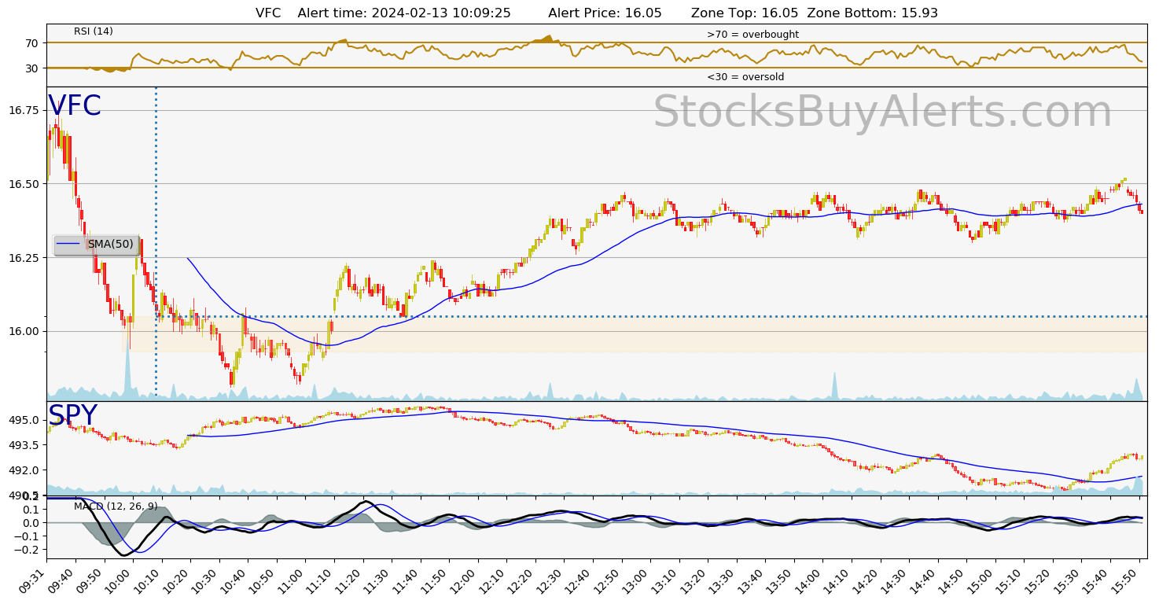Screen dimensions: 1159x604
Task: Click the MACD (12, 26, 9) label
Action: pyautogui.click(x=116, y=506)
